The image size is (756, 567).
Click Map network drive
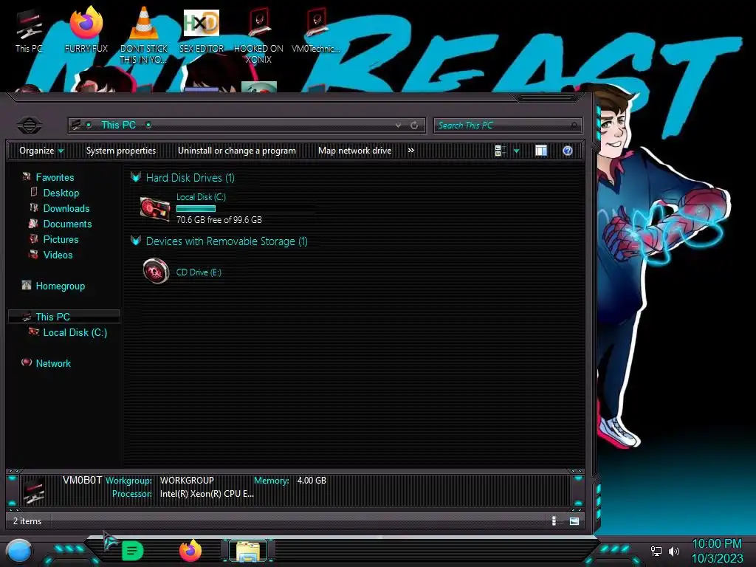pyautogui.click(x=355, y=151)
